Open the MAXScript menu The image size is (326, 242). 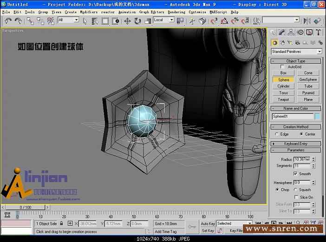218,12
